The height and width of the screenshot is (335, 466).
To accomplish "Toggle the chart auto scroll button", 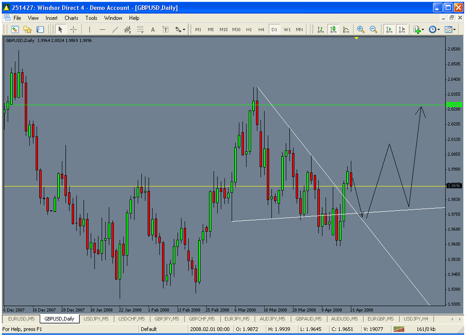I will point(389,30).
